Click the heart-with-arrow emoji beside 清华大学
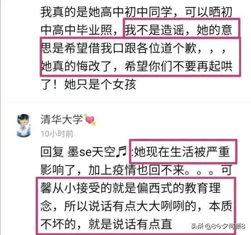This screenshot has height=235, width=251. [91, 119]
